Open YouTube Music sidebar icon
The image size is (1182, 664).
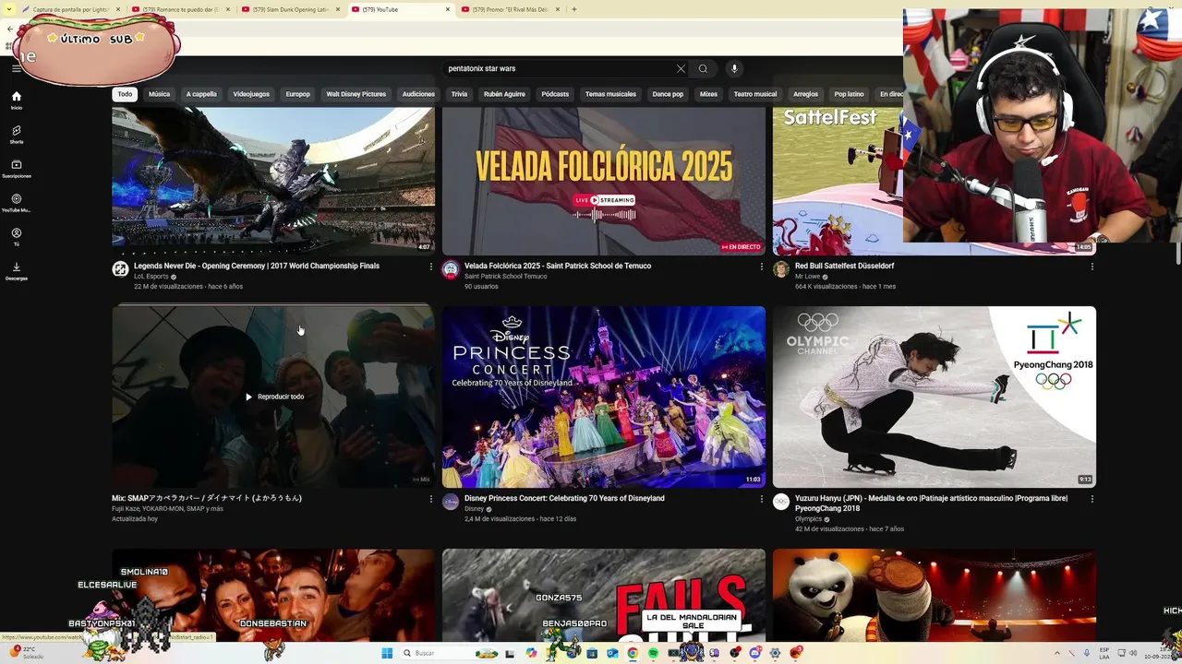[x=16, y=202]
